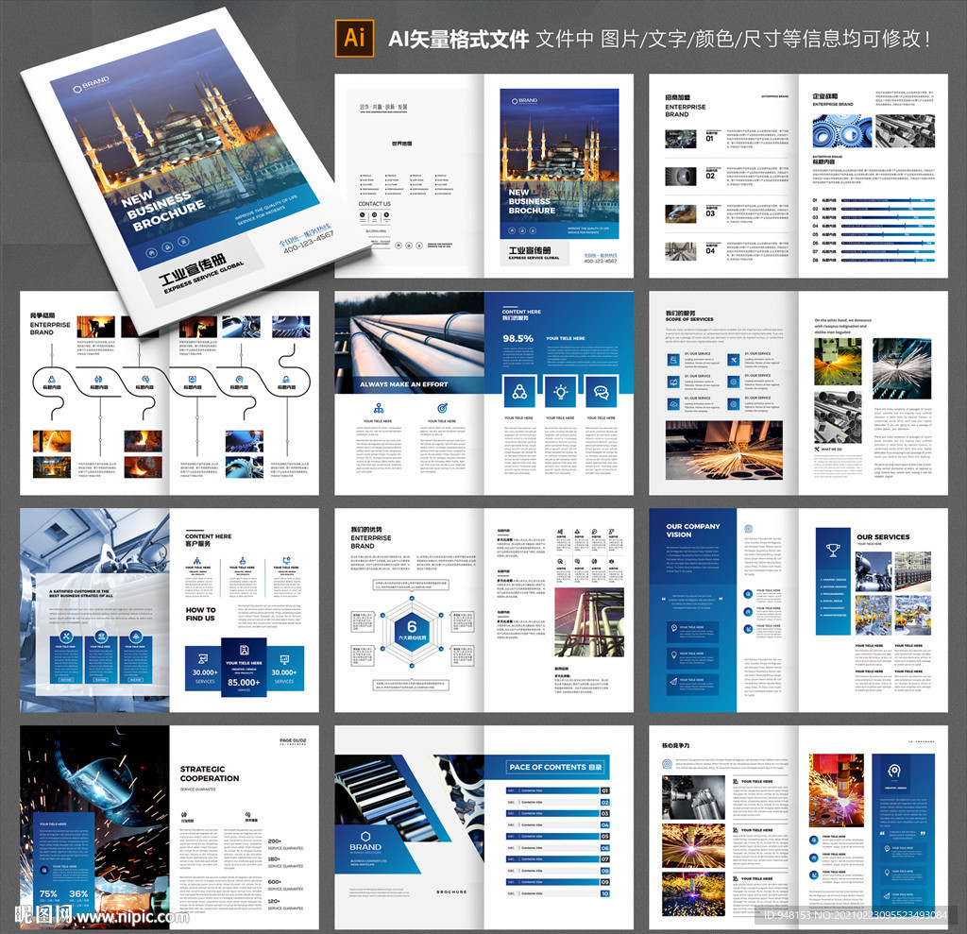Click the ALWAYS MAKE AN EFFORT caption
The width and height of the screenshot is (967, 934).
[x=403, y=384]
